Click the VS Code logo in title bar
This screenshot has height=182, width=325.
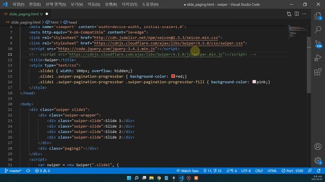coord(5,5)
